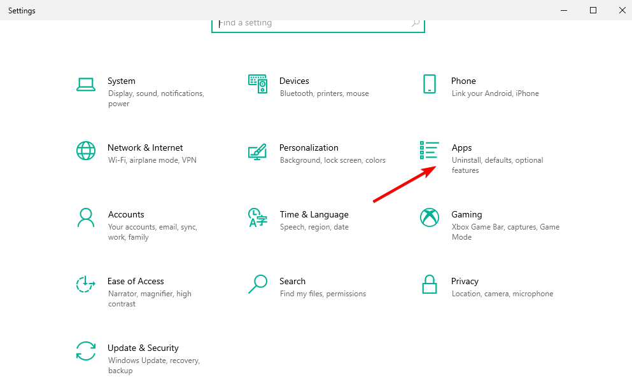
Task: Click 'Wi-Fi, airplane mode, VPN' description
Action: [x=152, y=160]
